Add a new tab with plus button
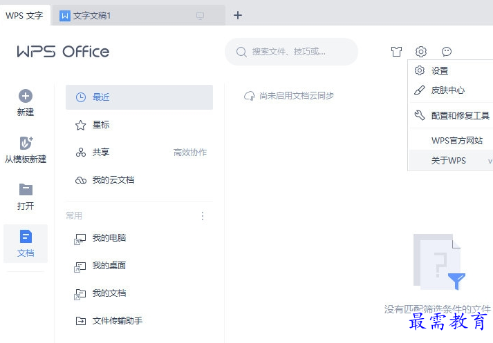Screen dimensions: 493x343 click(x=238, y=15)
